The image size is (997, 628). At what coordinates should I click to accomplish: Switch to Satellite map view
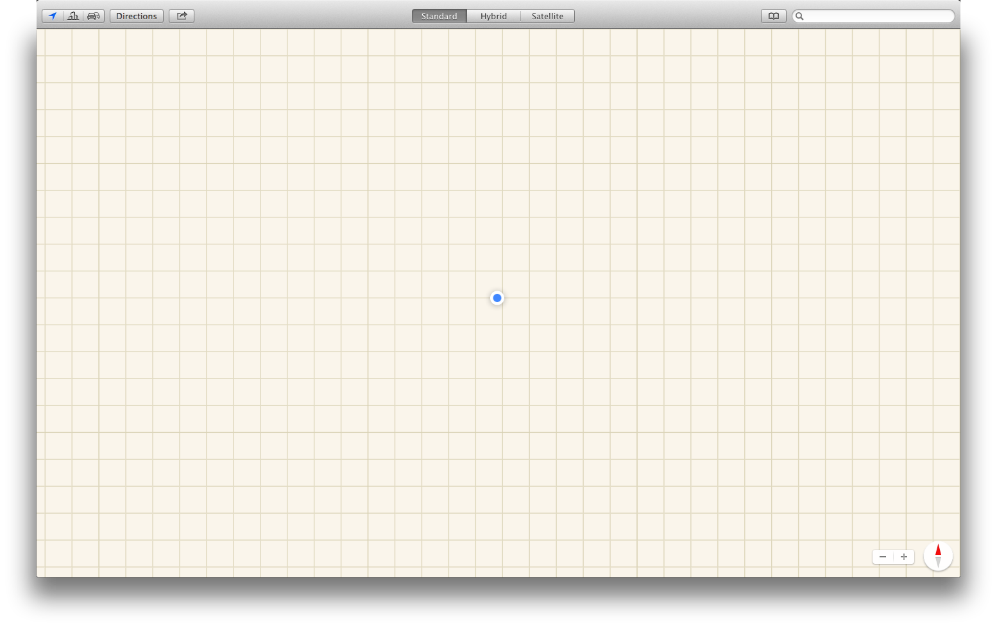click(x=547, y=16)
